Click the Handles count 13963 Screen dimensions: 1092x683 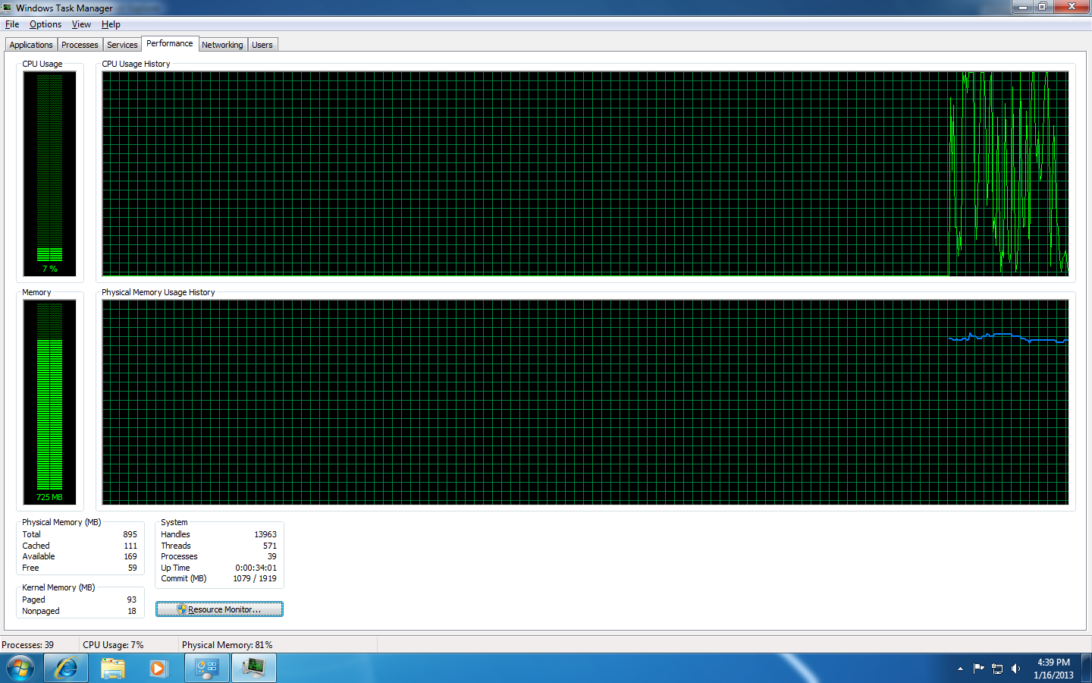265,534
